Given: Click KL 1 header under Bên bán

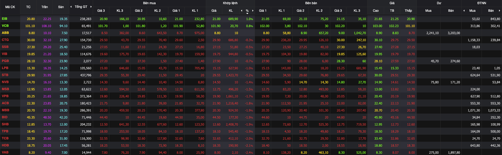Looking at the screenshot, I should pos(282,11).
